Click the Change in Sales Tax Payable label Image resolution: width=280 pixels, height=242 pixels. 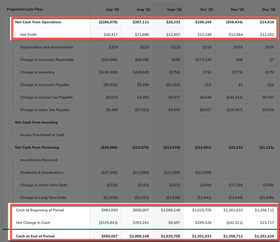(x=45, y=110)
